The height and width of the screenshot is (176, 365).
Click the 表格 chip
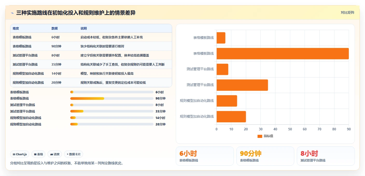(x=38, y=154)
